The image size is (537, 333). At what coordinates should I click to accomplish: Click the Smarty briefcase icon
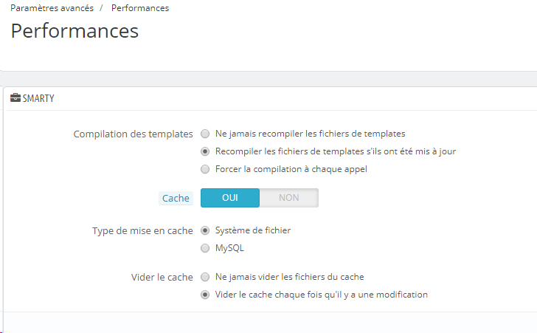(x=15, y=98)
